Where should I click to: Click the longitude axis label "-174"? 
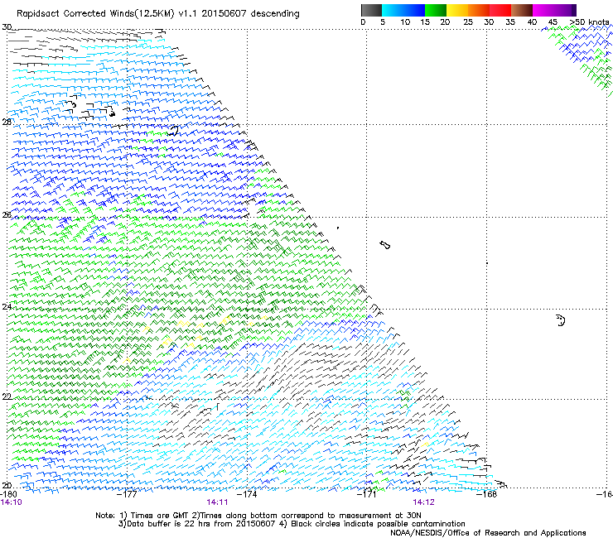[x=248, y=494]
